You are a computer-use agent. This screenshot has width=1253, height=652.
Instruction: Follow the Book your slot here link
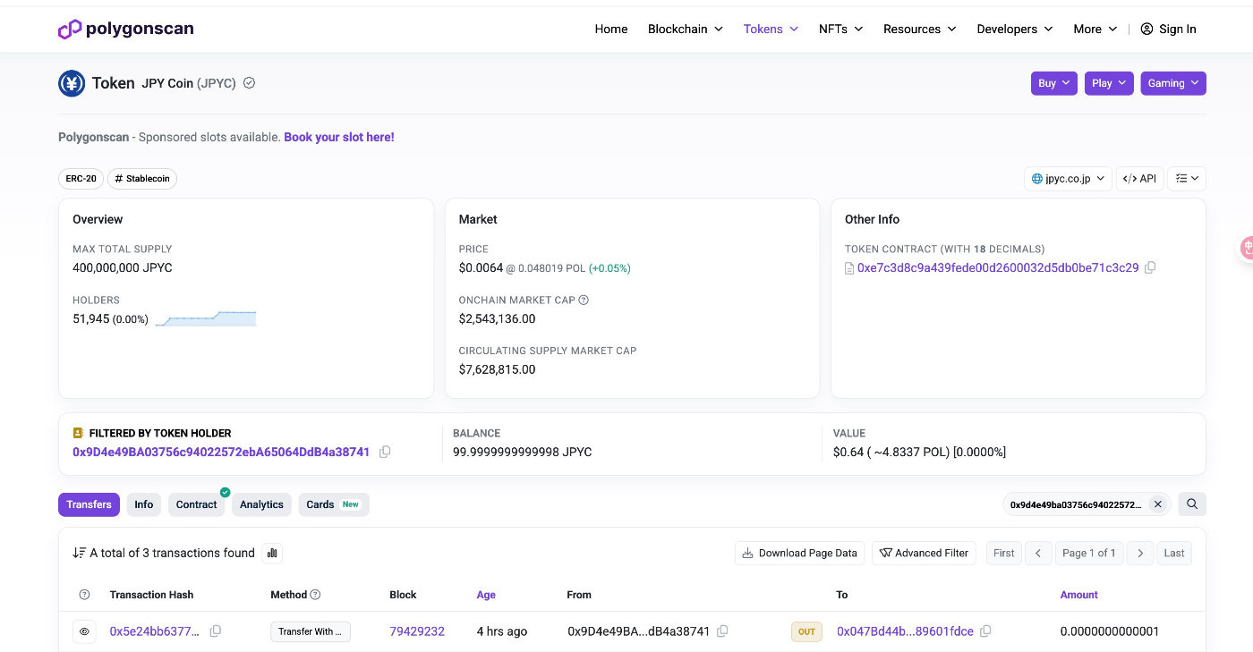[339, 137]
